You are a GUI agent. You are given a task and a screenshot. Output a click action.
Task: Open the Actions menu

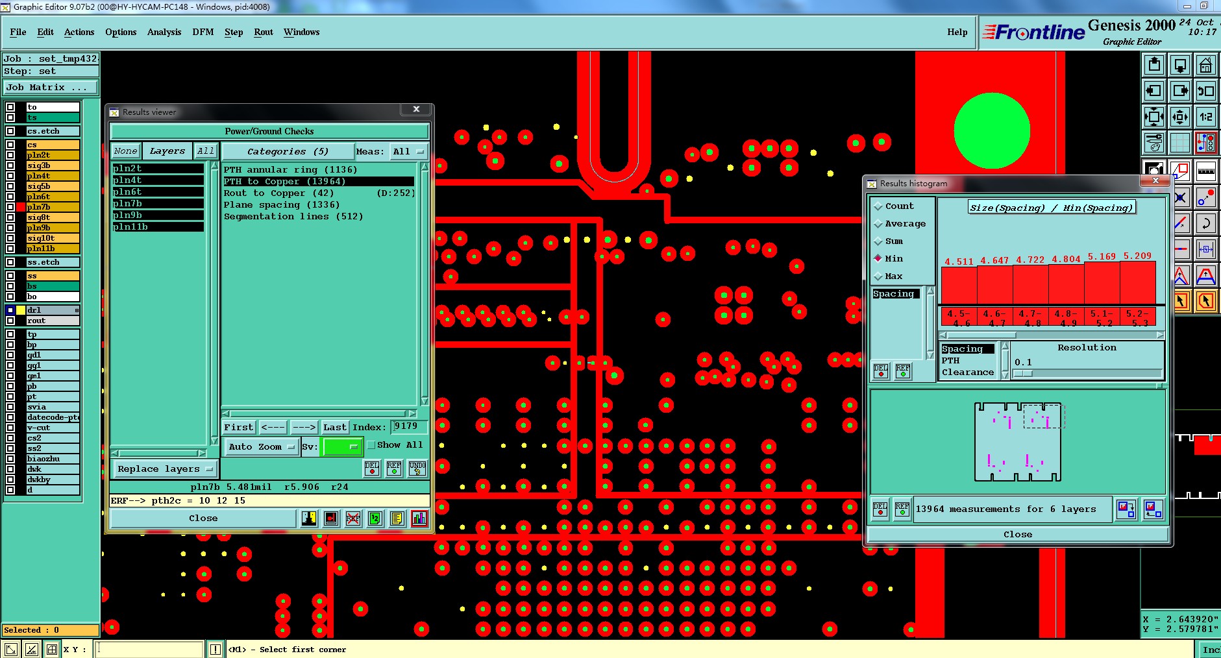(x=79, y=32)
